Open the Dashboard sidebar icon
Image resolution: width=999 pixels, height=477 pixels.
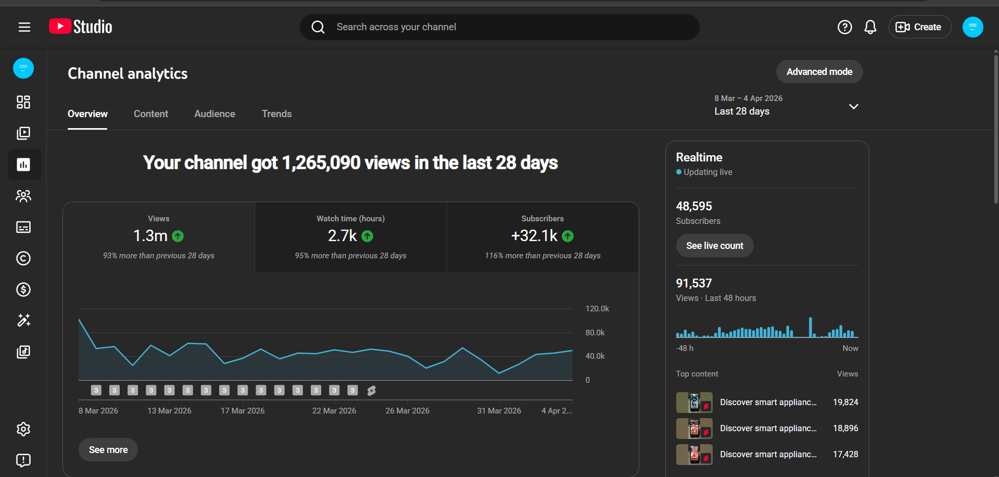click(x=23, y=102)
